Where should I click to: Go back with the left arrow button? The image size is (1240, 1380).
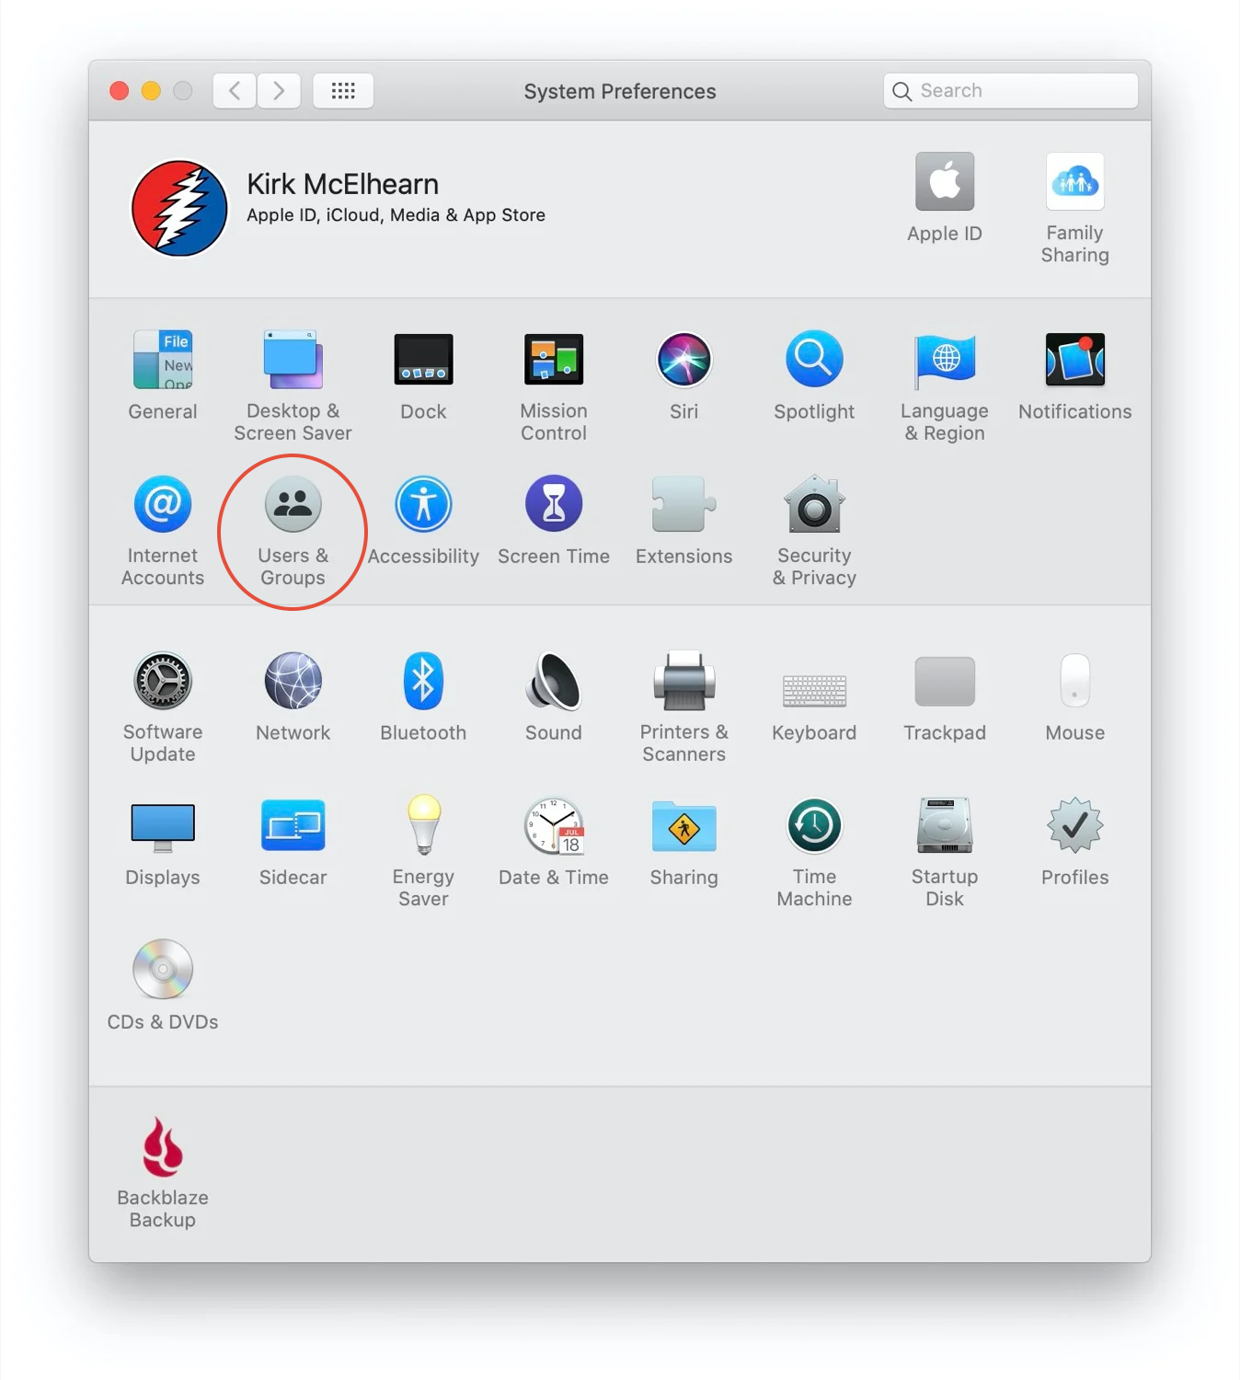tap(235, 90)
